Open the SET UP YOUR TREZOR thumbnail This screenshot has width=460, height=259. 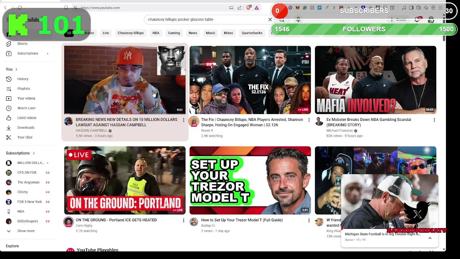[x=250, y=180]
